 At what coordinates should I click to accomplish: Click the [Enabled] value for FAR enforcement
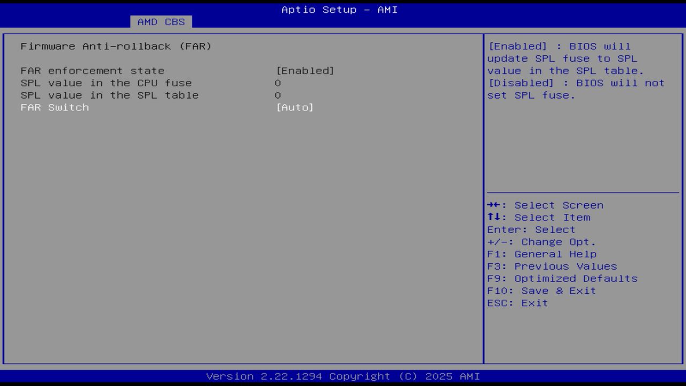click(305, 70)
